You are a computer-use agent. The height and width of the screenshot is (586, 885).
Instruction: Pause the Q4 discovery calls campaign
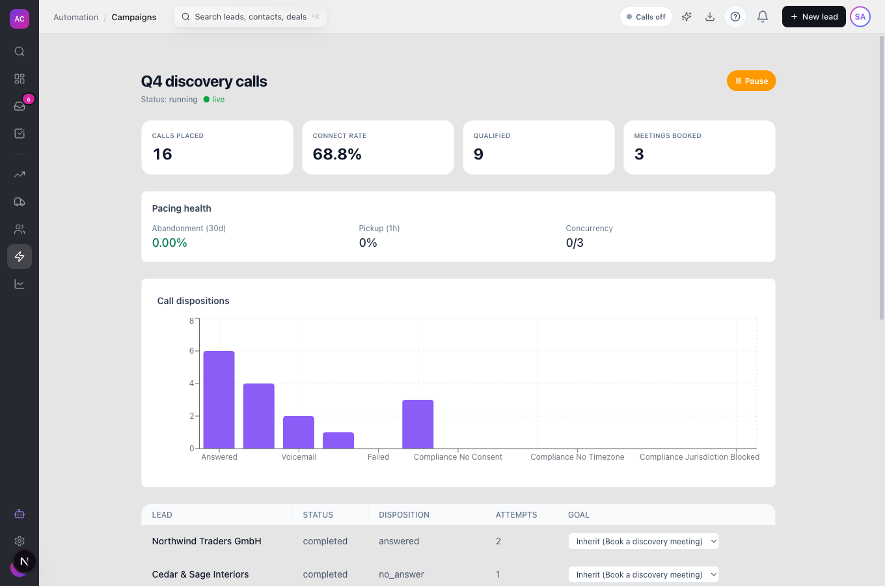(x=751, y=81)
